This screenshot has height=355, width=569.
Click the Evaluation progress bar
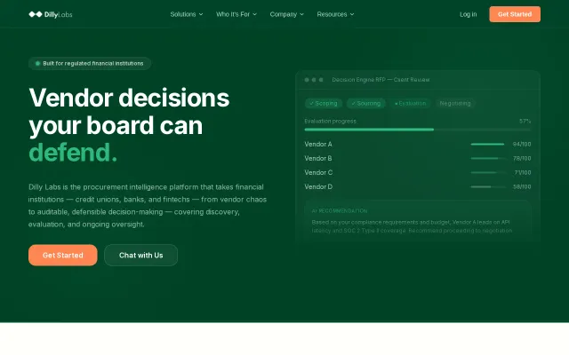point(418,130)
